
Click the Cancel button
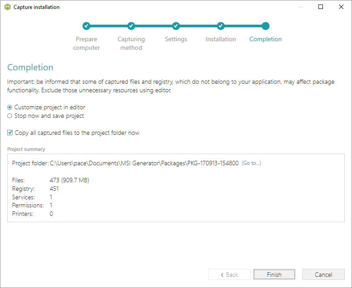323,274
